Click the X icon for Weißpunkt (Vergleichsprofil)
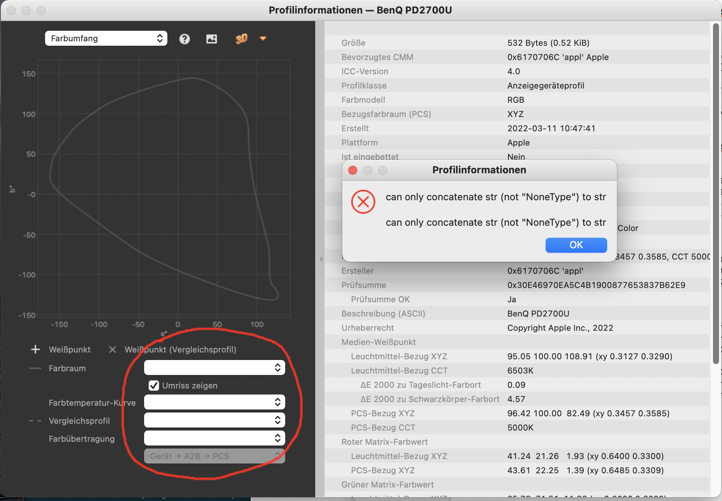Image resolution: width=722 pixels, height=501 pixels. tap(112, 349)
